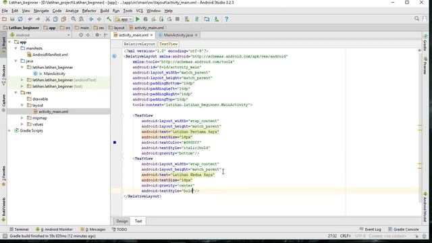Expand the values folder
This screenshot has height=243, width=432.
pos(22,124)
